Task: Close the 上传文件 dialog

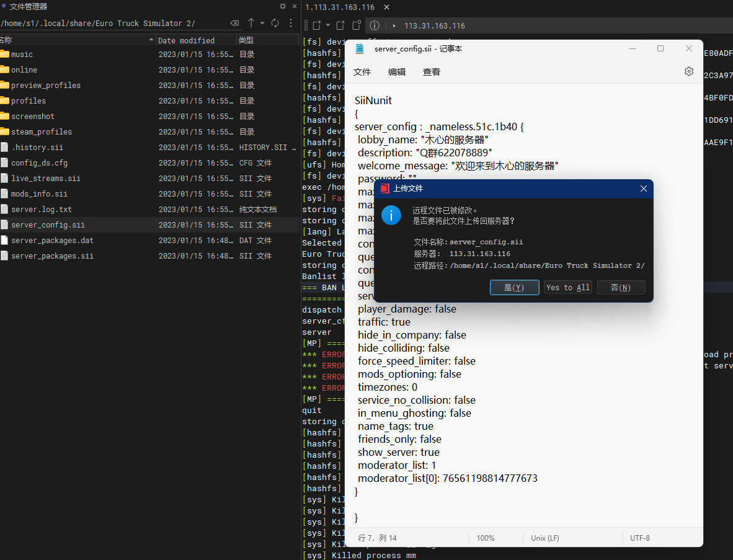Action: pos(643,189)
